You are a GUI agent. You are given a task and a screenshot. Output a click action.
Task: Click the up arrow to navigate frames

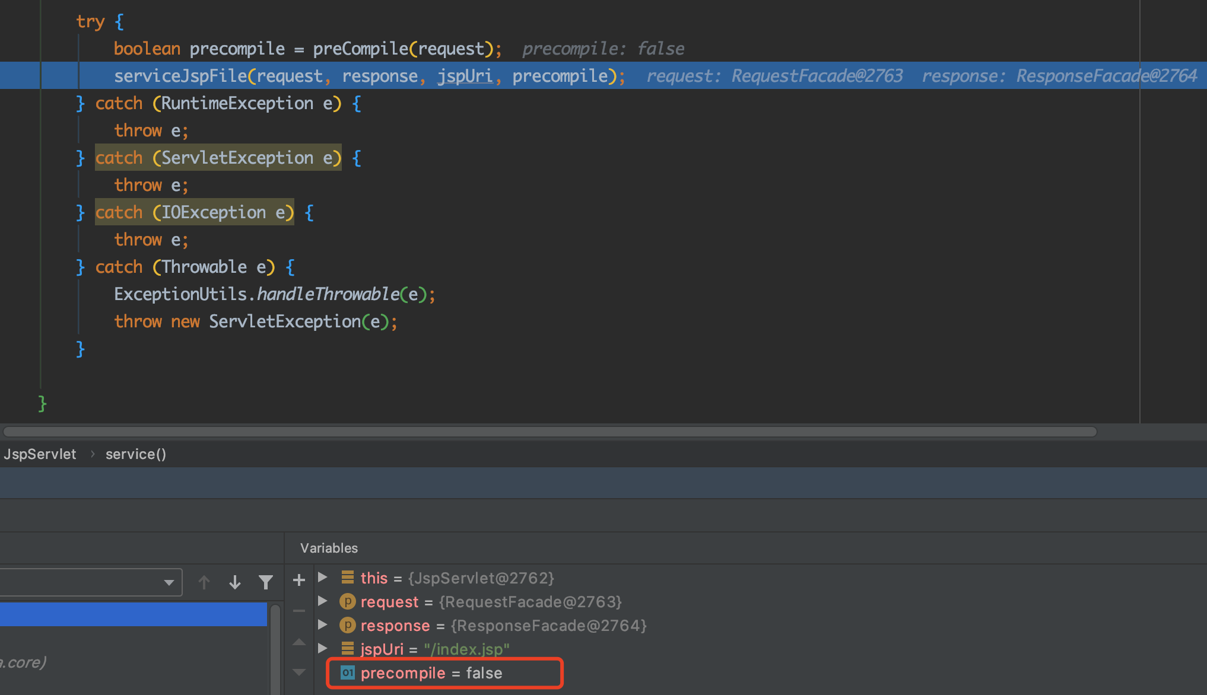pyautogui.click(x=204, y=582)
